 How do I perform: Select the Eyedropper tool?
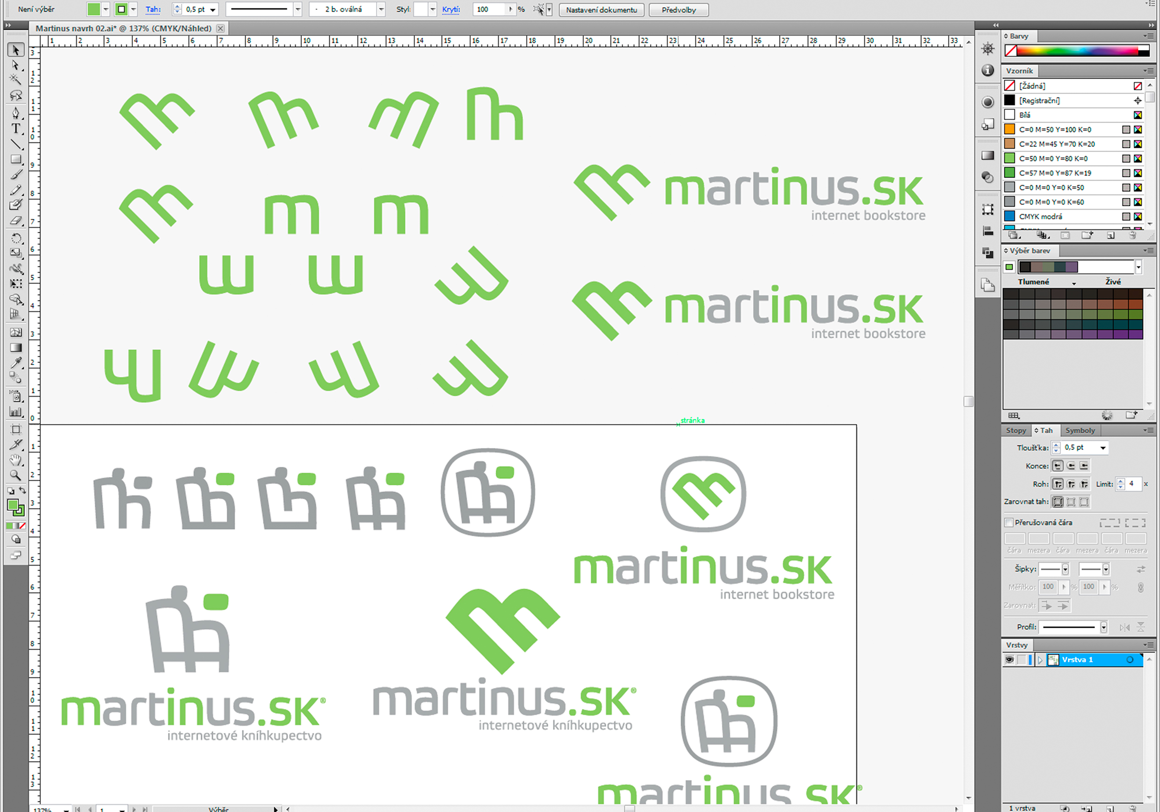coord(15,362)
